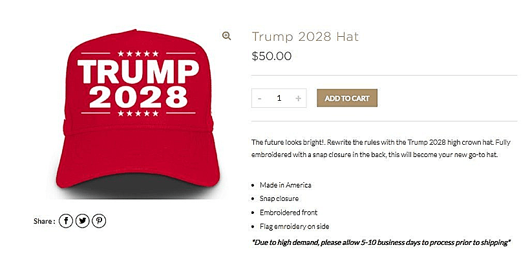Share the hat on Facebook
The width and height of the screenshot is (530, 263).
66,221
